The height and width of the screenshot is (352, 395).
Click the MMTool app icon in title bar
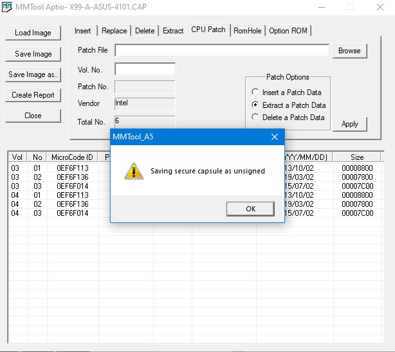[x=7, y=7]
